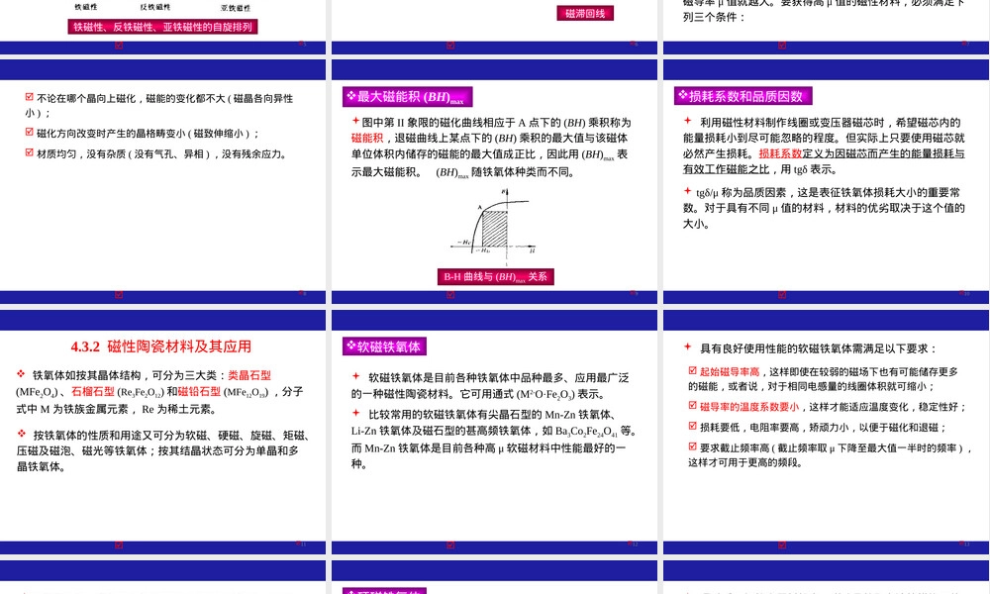Click the 最大磁能积 (BH)max heading box

pyautogui.click(x=408, y=97)
